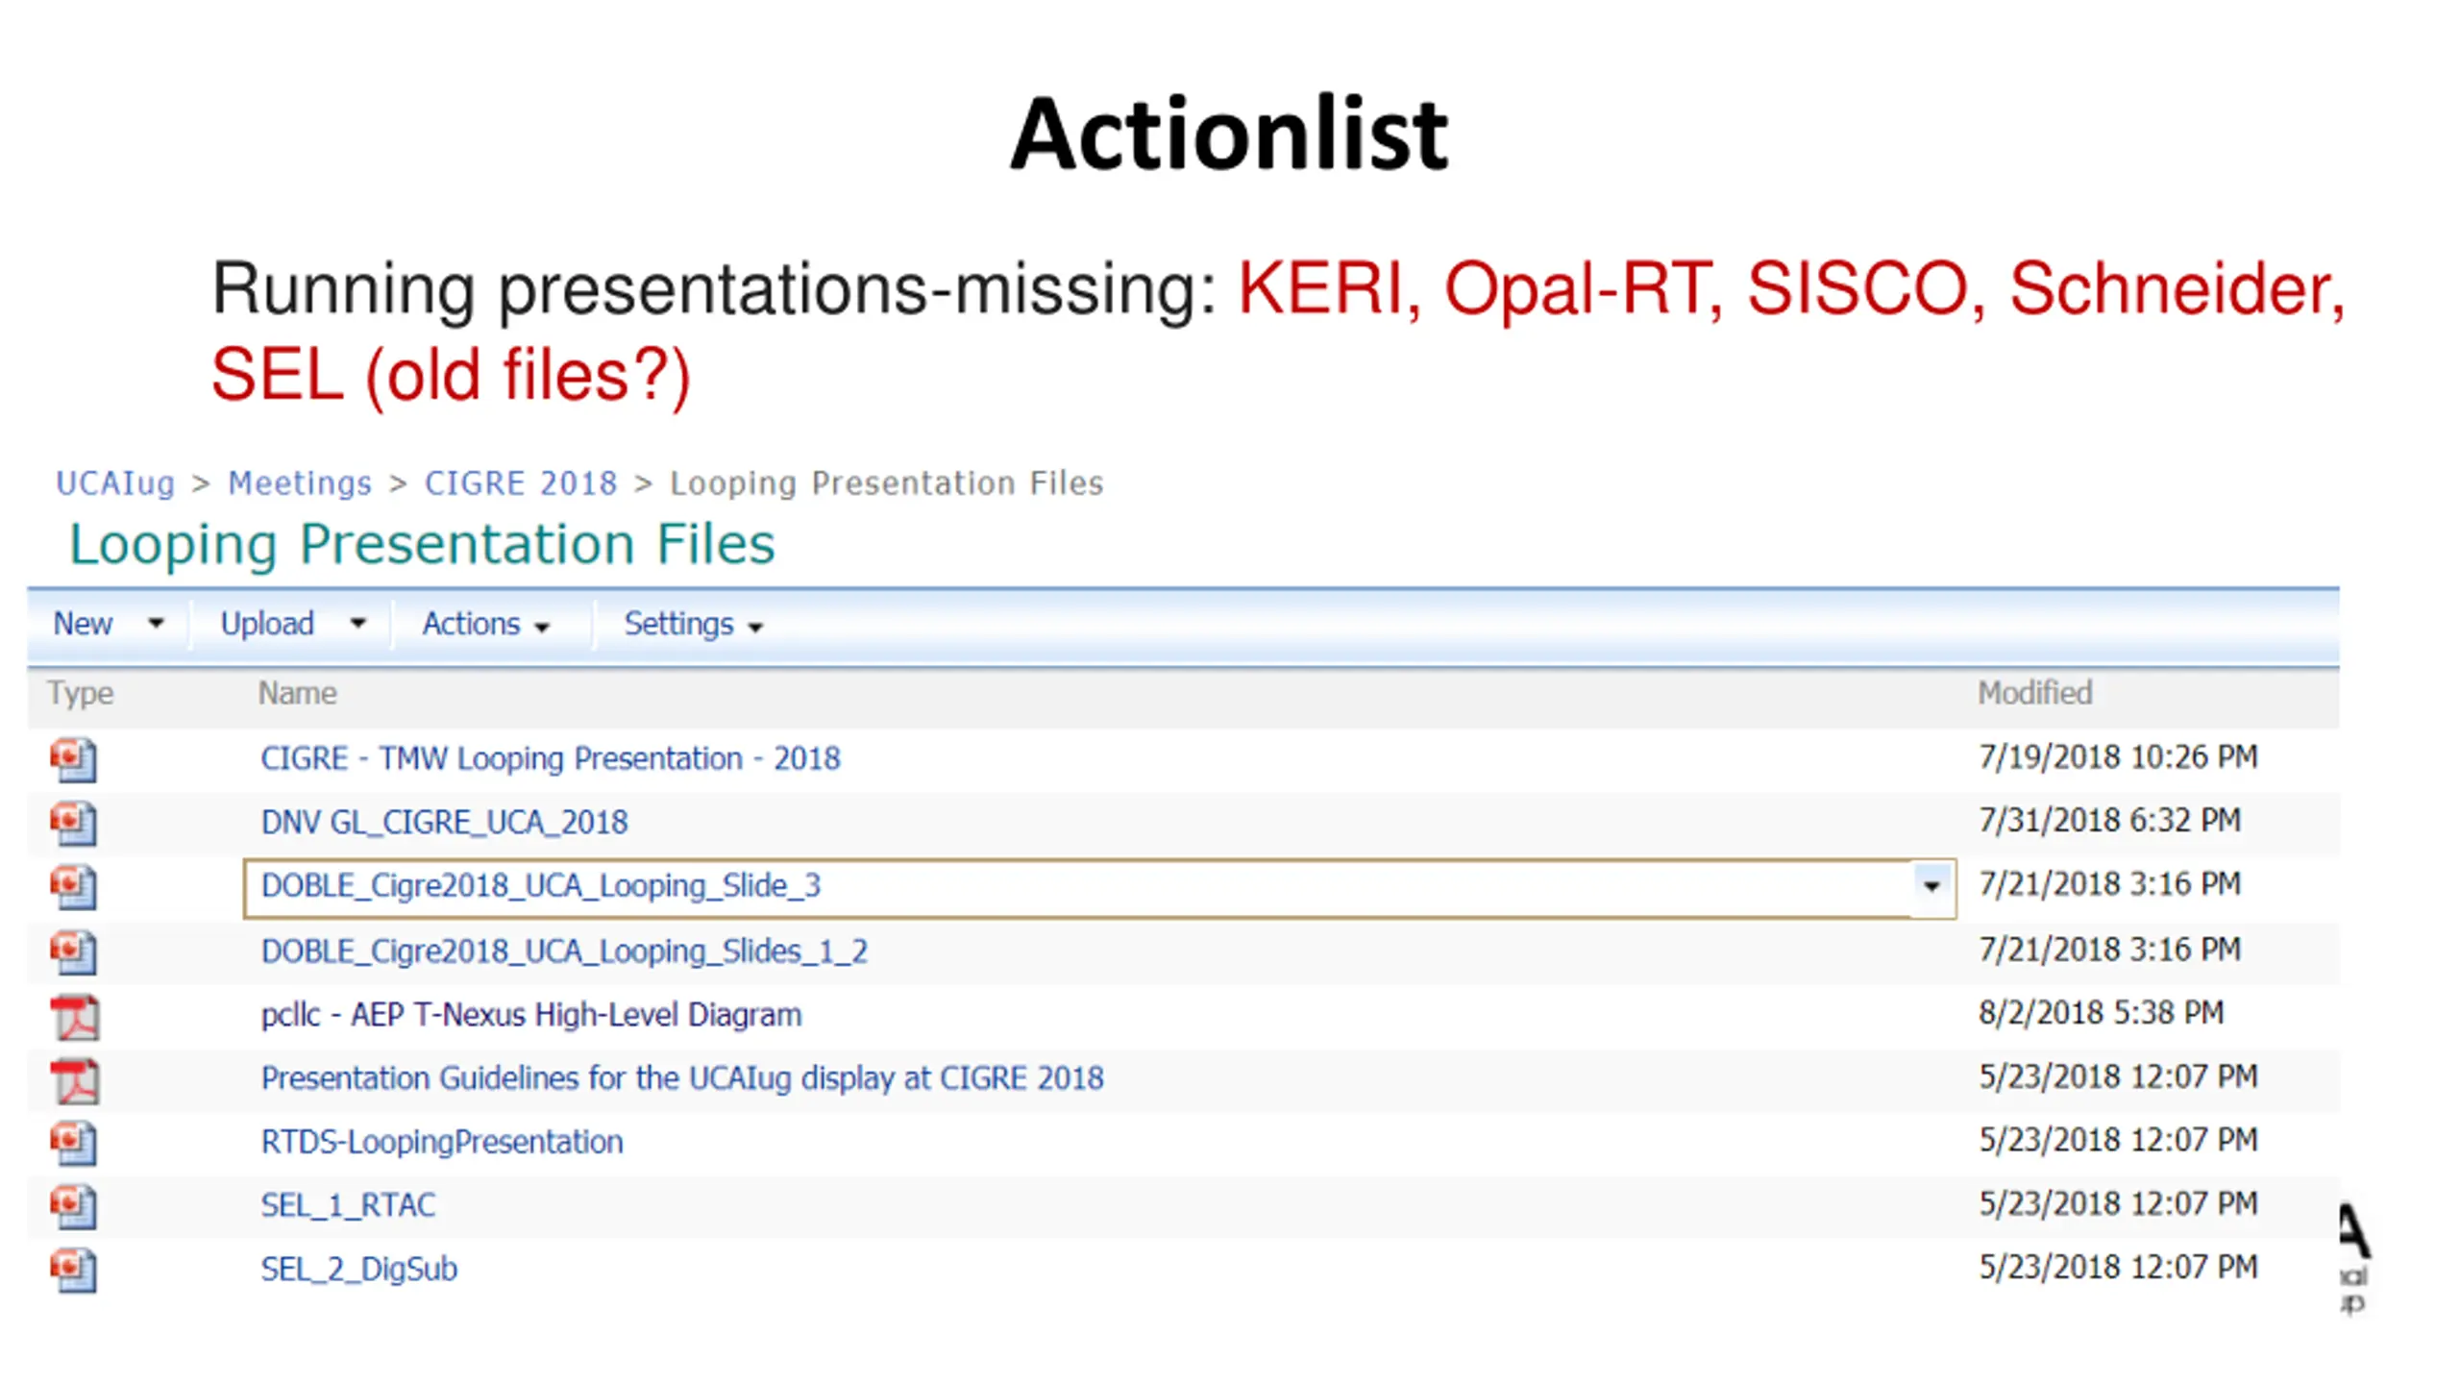Screen dimensions: 2460x1384
Task: Click file icon for SEL_1_RTAC
Action: pos(74,1206)
